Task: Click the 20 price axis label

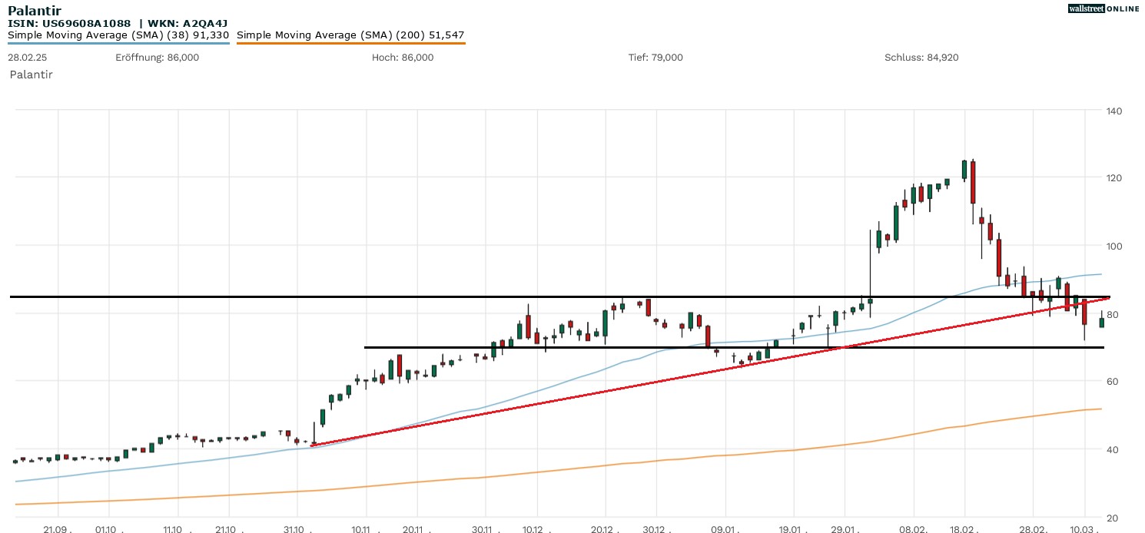Action: coord(1113,518)
